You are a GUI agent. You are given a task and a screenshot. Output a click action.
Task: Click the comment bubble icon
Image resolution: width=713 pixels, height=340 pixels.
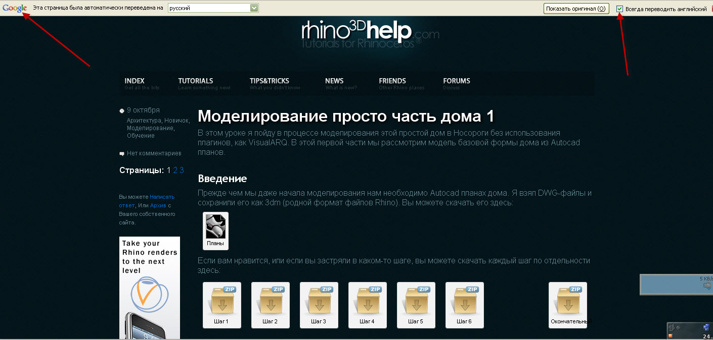[x=122, y=153]
